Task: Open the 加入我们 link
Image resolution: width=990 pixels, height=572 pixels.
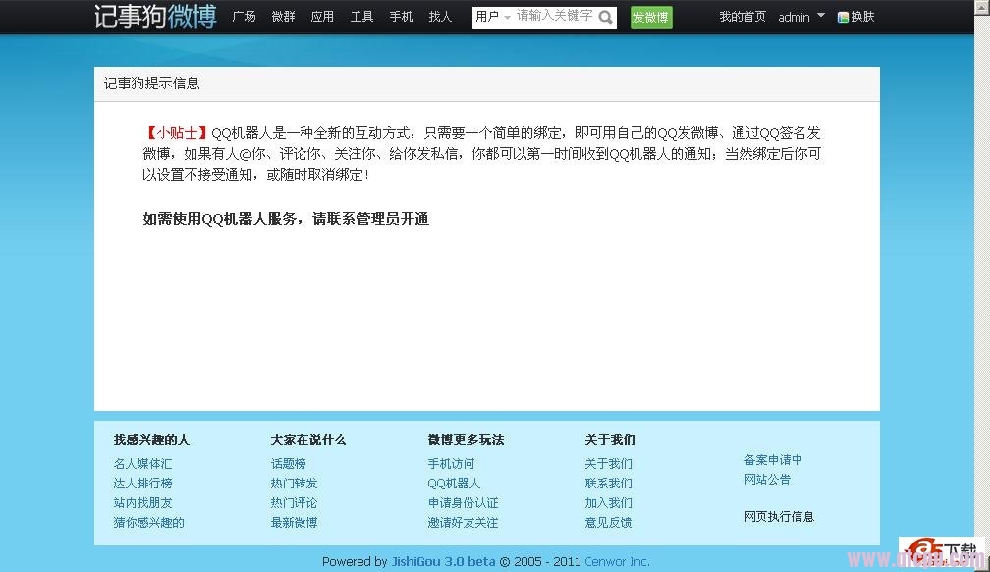Action: click(x=608, y=502)
